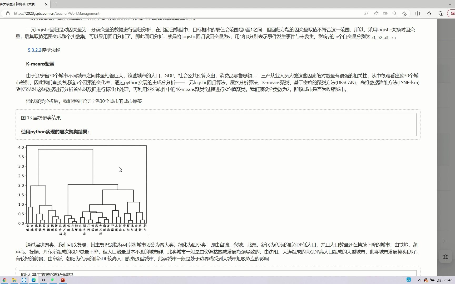This screenshot has width=455, height=284.
Task: Close the 计算机设计大赛 tab
Action: (x=46, y=4)
